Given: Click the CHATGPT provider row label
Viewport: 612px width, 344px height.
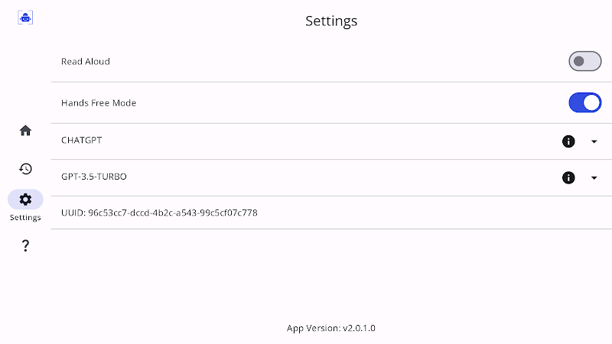Looking at the screenshot, I should (82, 141).
